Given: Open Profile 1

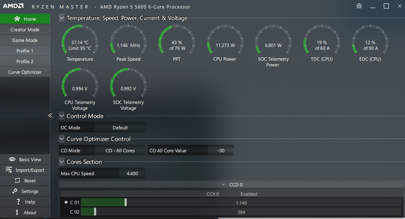Looking at the screenshot, I should [x=25, y=51].
